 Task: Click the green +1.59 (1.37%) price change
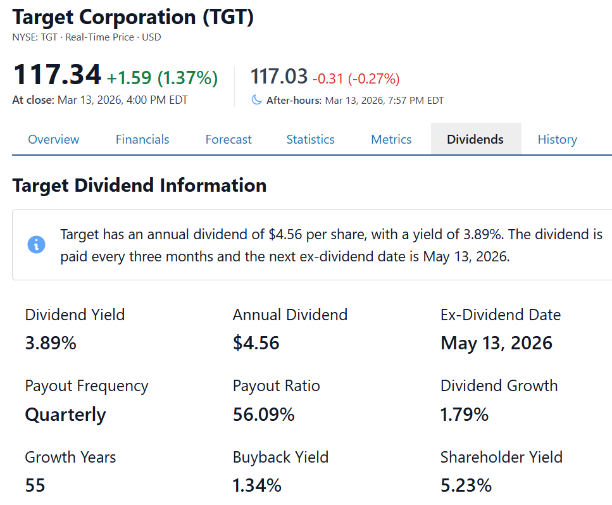coord(162,78)
